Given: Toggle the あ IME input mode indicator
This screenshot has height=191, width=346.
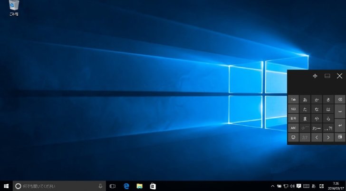Looking at the screenshot, I should [x=314, y=186].
